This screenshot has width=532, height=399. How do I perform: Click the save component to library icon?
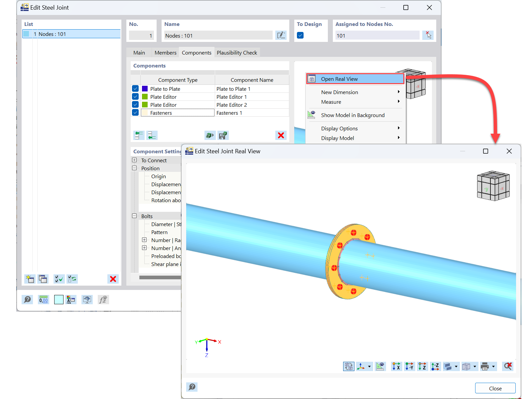point(223,135)
